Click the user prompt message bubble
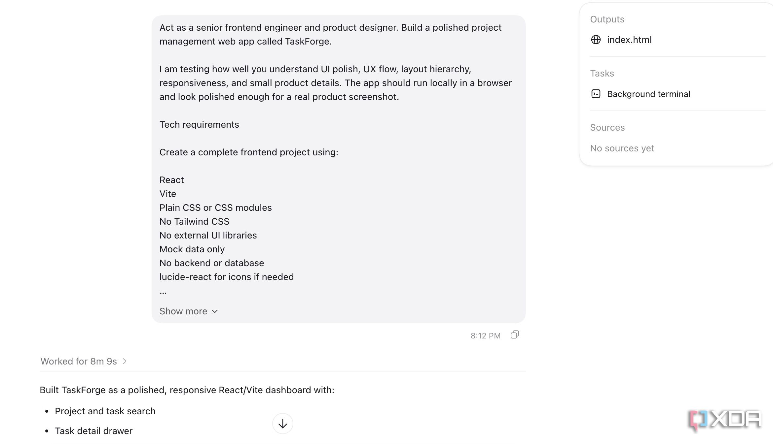This screenshot has height=444, width=773. click(339, 169)
